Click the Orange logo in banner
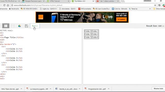The image size is (165, 92). [x=41, y=17]
